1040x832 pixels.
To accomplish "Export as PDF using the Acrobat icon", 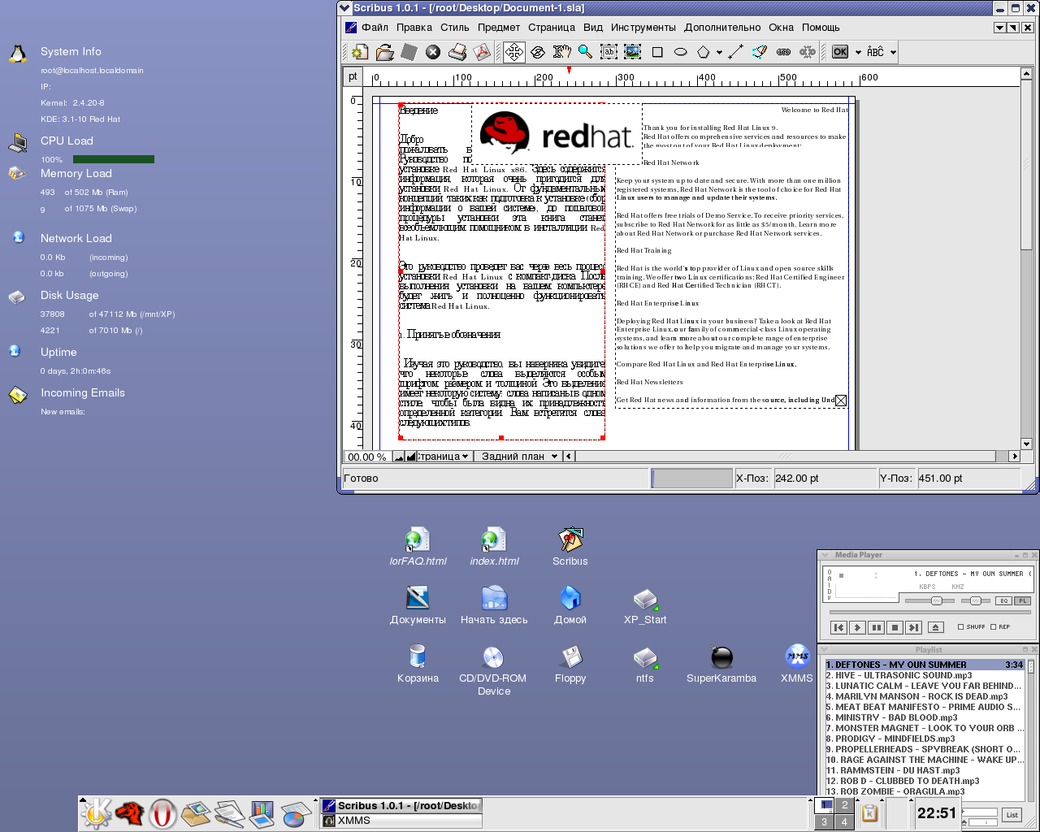I will click(483, 52).
